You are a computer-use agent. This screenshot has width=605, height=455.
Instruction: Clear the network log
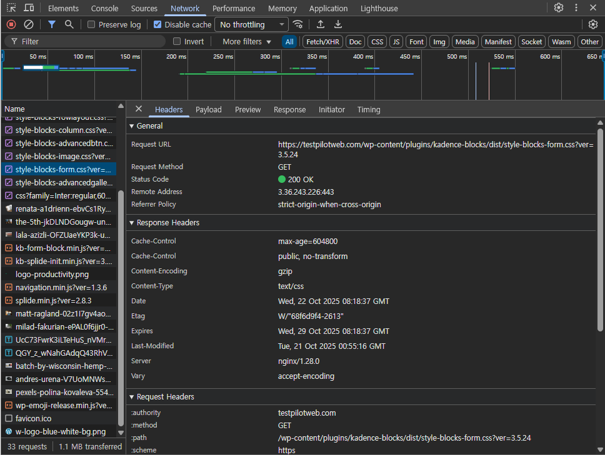pos(29,24)
